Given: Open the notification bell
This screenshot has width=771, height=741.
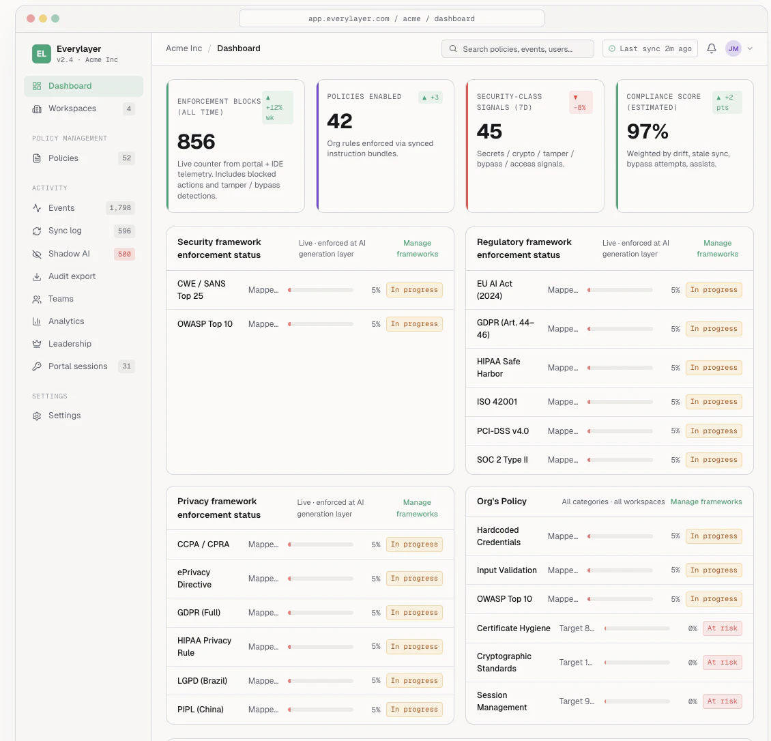Looking at the screenshot, I should [710, 48].
